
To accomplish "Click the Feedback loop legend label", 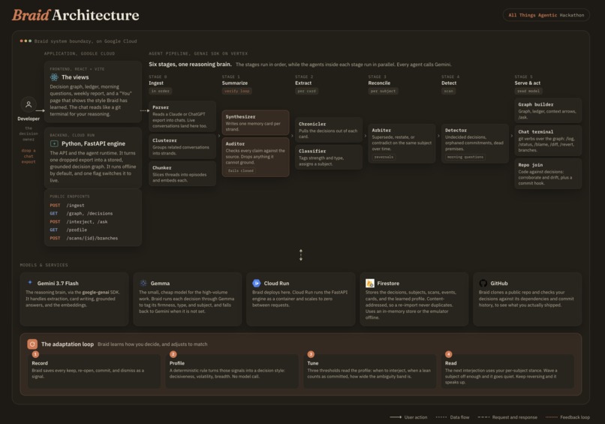I will (575, 417).
